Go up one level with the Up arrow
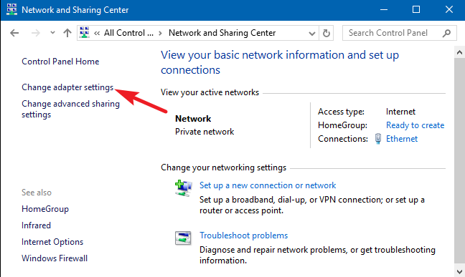The height and width of the screenshot is (277, 465). coord(67,33)
